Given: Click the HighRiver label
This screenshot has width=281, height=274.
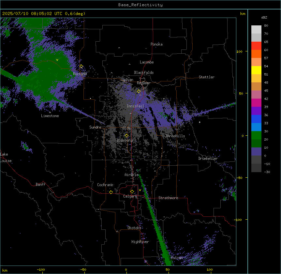Looking at the screenshot, I should (x=140, y=242).
